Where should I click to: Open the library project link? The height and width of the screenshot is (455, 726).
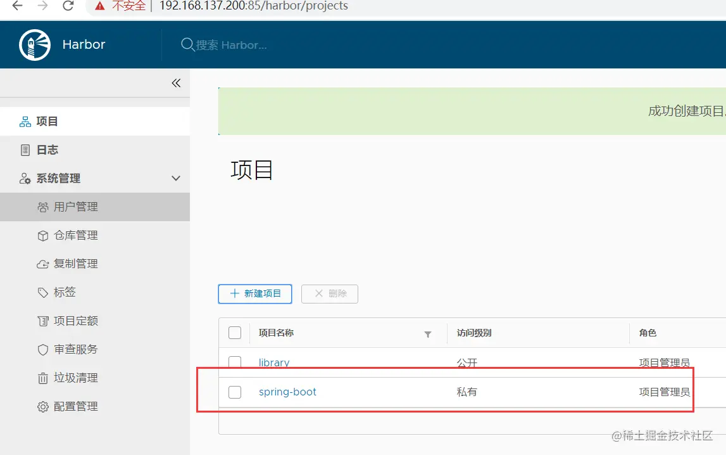coord(274,362)
